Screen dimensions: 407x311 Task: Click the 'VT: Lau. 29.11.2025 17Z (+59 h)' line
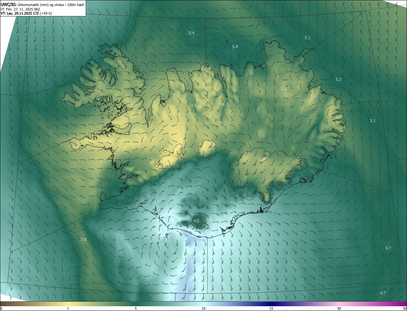(26, 13)
